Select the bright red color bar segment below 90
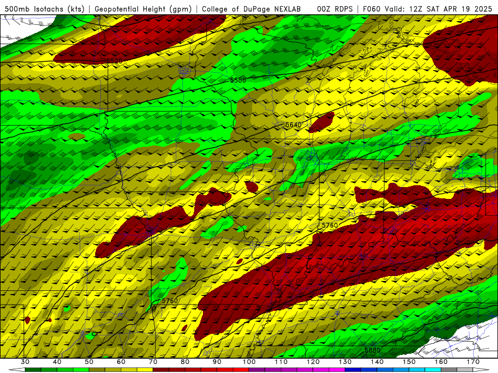Screen dimensions: 498x373 click(225, 370)
